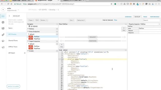This screenshot has height=90, width=161.
Task: Open the organization switcher dropdown arrow
Action: coord(18,10)
